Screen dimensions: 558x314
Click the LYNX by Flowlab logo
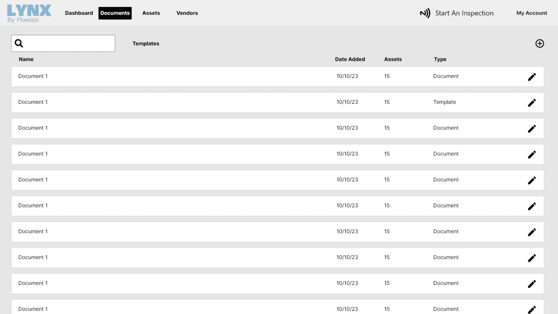(x=29, y=13)
